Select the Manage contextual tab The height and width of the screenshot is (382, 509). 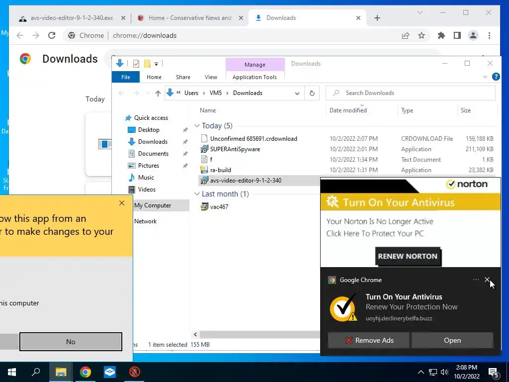[255, 65]
